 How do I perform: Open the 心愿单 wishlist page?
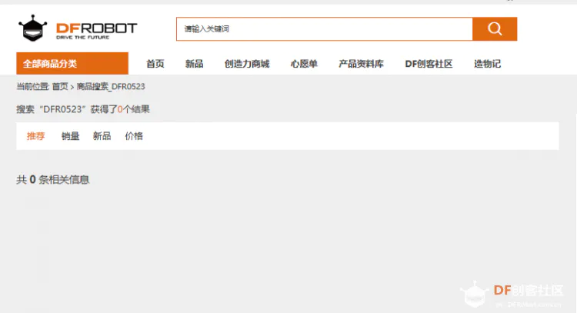tap(304, 64)
